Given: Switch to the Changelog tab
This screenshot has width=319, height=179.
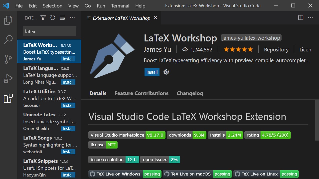Looking at the screenshot, I should [x=190, y=93].
